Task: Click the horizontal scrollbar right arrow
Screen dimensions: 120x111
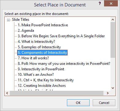Action: (x=107, y=93)
